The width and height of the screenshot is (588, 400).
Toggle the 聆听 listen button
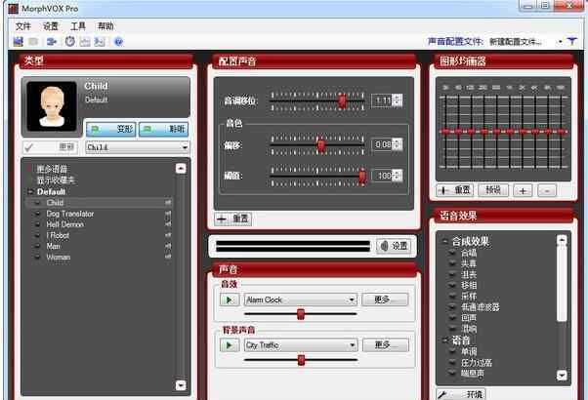click(163, 129)
